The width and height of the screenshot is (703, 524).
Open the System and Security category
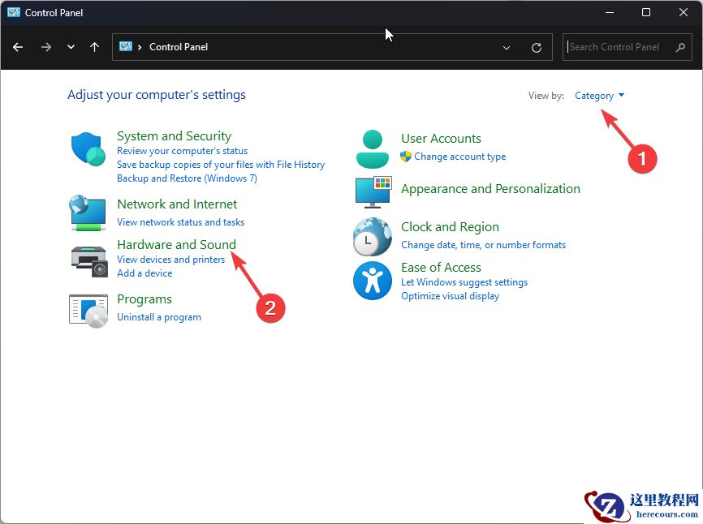tap(174, 136)
